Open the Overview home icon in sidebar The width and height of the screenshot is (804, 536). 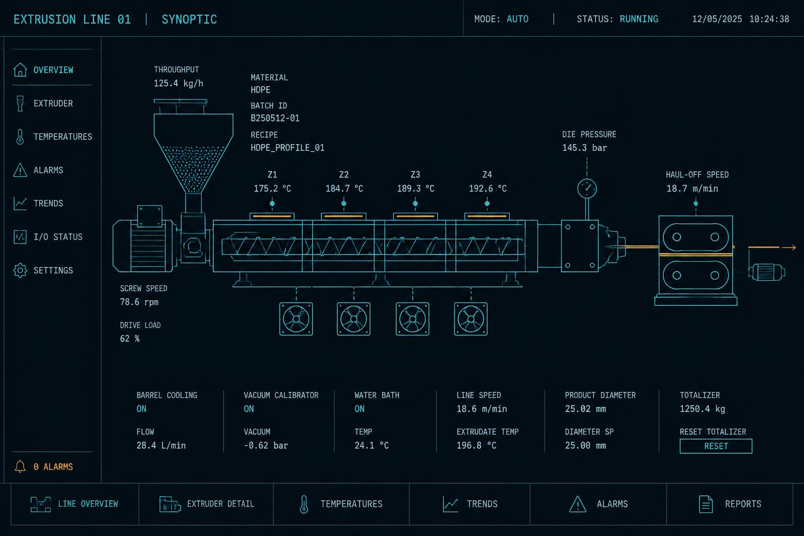tap(20, 70)
